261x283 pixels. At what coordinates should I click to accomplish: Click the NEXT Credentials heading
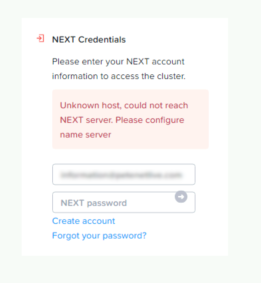89,40
